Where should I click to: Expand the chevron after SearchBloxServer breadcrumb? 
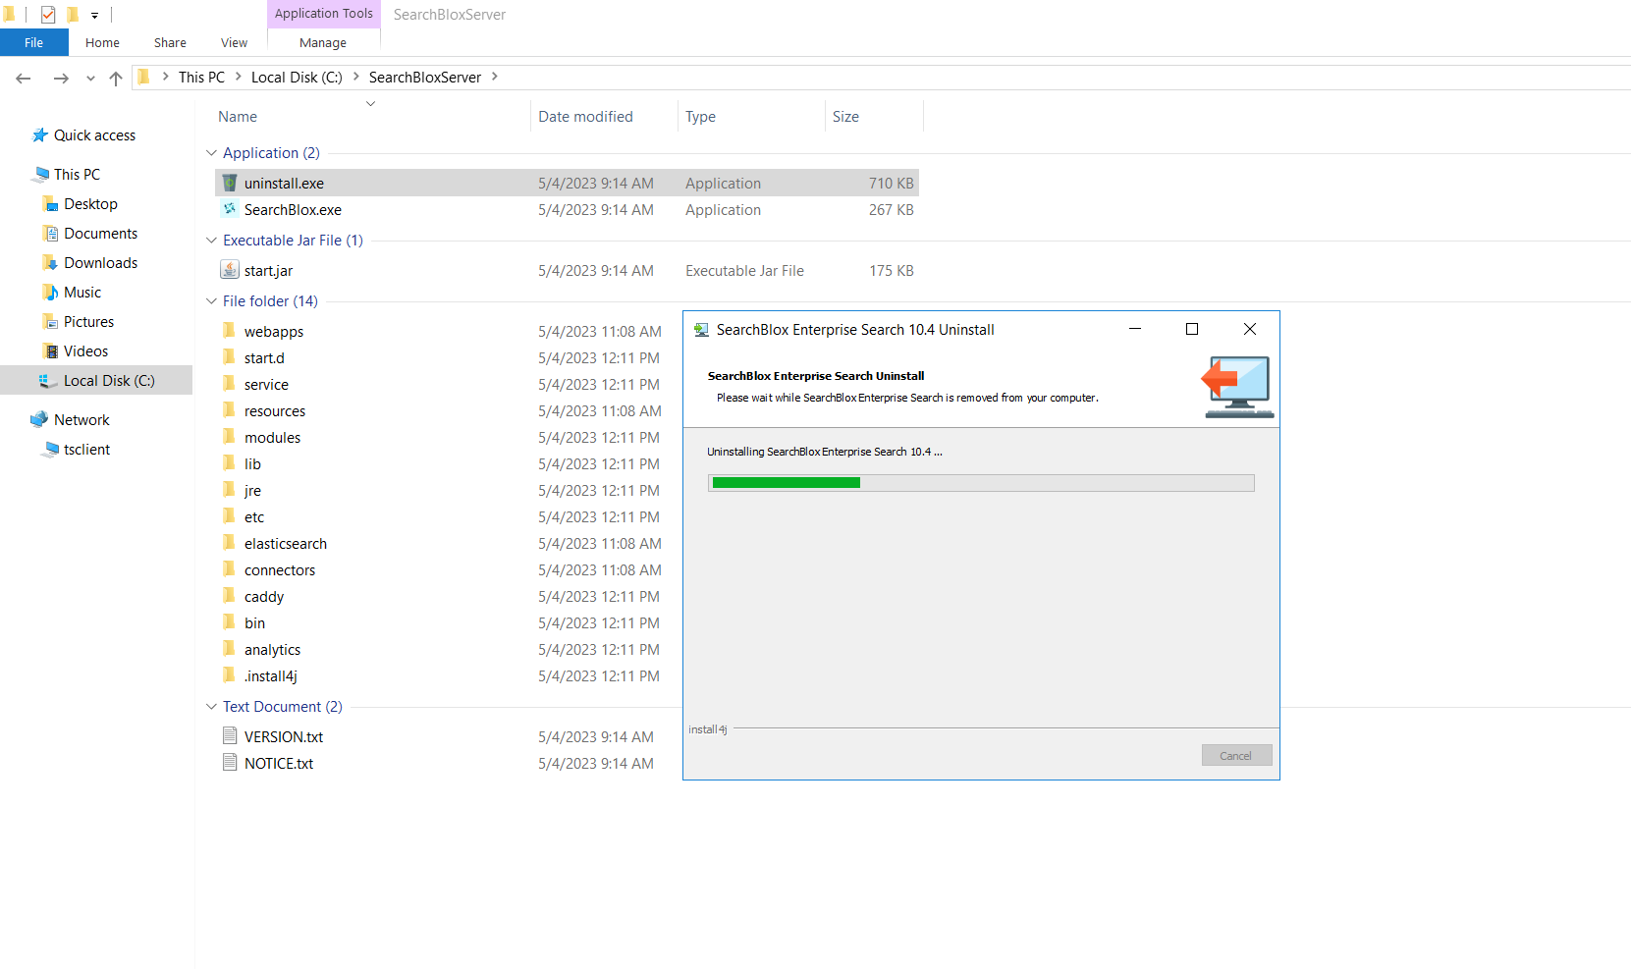pyautogui.click(x=494, y=77)
